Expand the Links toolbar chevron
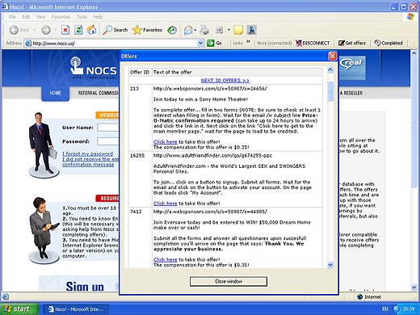The width and height of the screenshot is (420, 315). 248,42
